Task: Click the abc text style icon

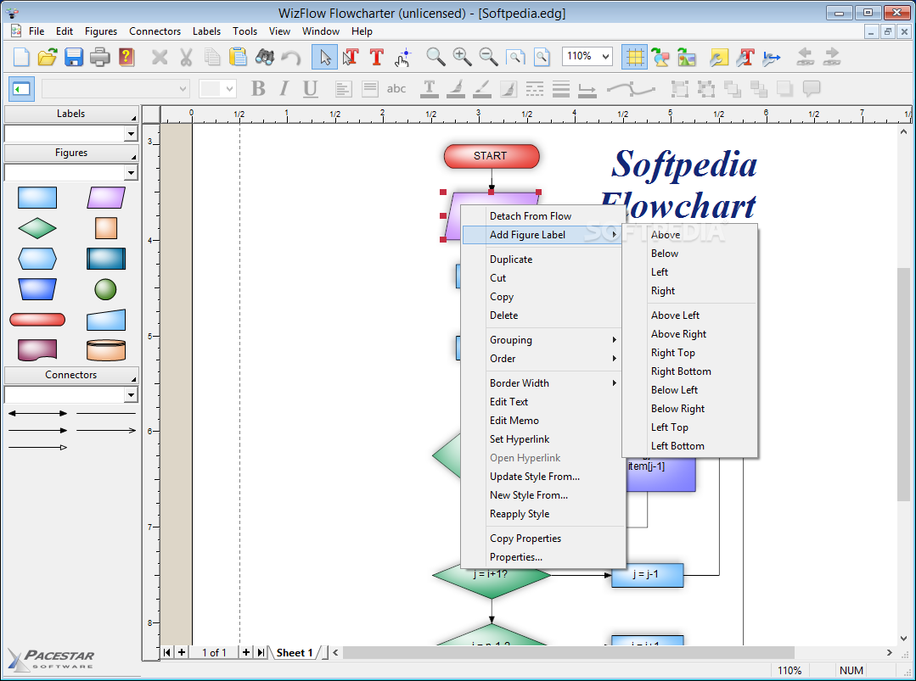Action: 396,89
